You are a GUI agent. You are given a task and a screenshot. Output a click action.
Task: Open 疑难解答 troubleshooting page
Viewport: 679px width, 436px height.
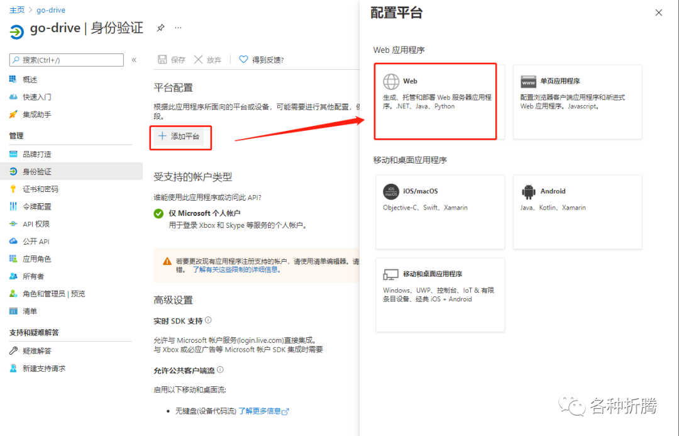click(x=37, y=351)
